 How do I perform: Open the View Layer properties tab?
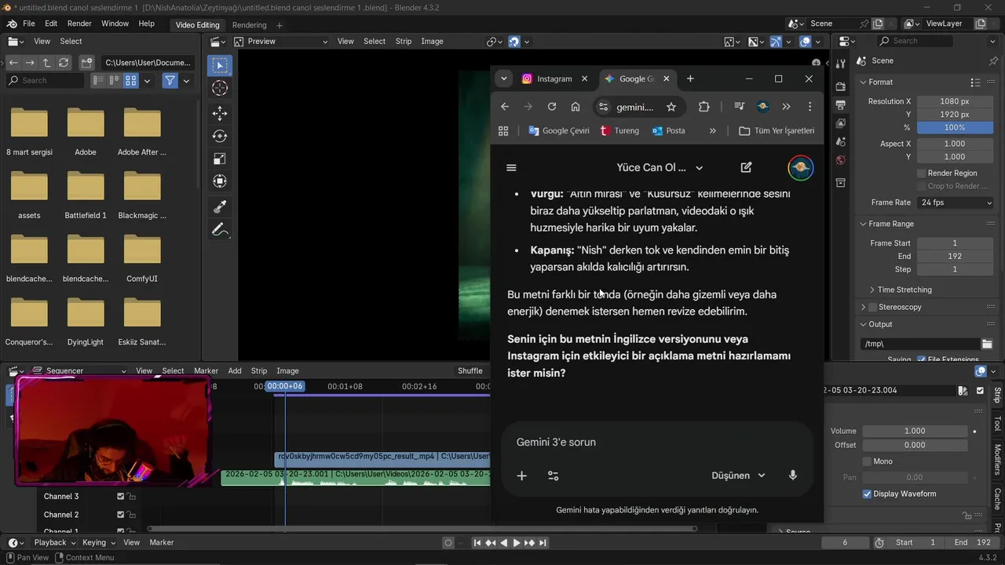(840, 123)
